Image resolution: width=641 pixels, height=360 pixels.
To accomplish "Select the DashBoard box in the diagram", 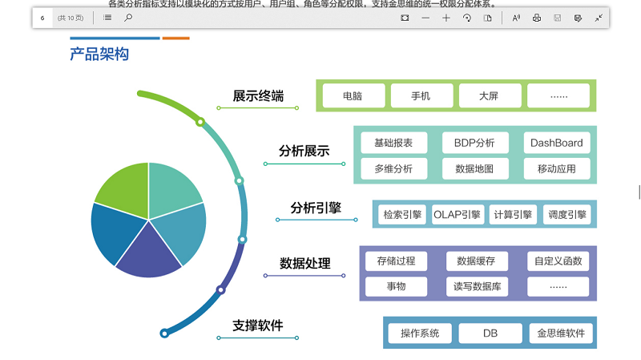I will tap(557, 144).
